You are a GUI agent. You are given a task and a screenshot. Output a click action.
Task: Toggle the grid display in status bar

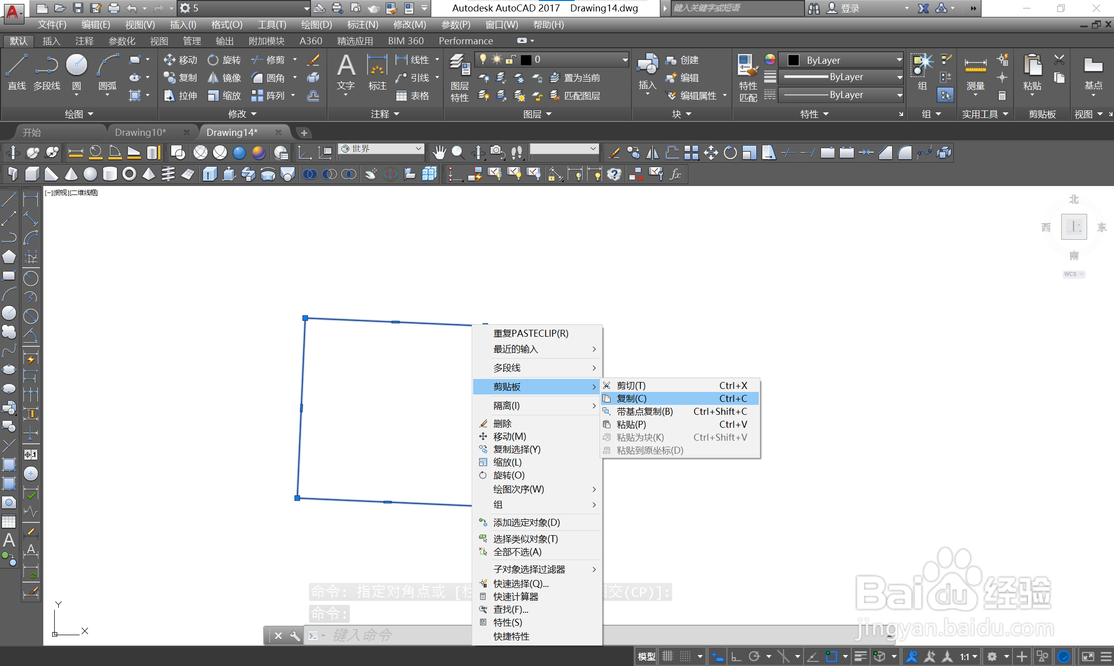[668, 657]
